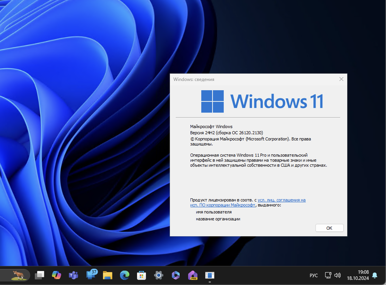Viewport: 386px width, 285px height.
Task: Open Microsoft Edge from the taskbar
Action: point(125,275)
